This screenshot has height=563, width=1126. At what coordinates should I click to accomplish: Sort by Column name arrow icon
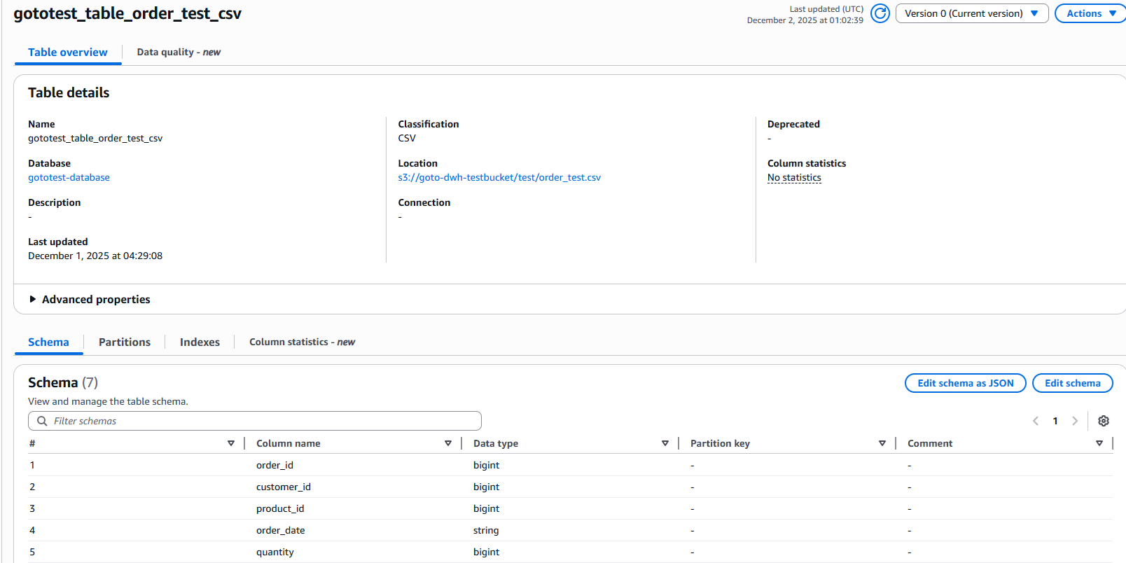448,443
